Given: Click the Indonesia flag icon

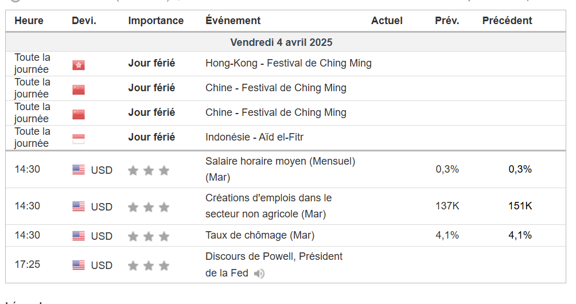Looking at the screenshot, I should pos(79,139).
